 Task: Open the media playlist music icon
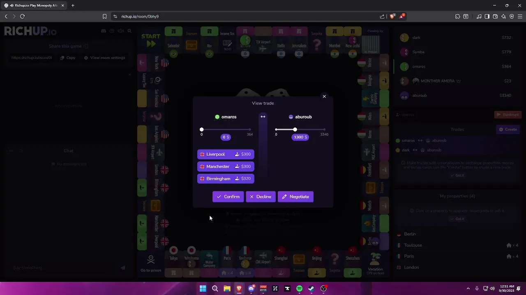point(479,16)
